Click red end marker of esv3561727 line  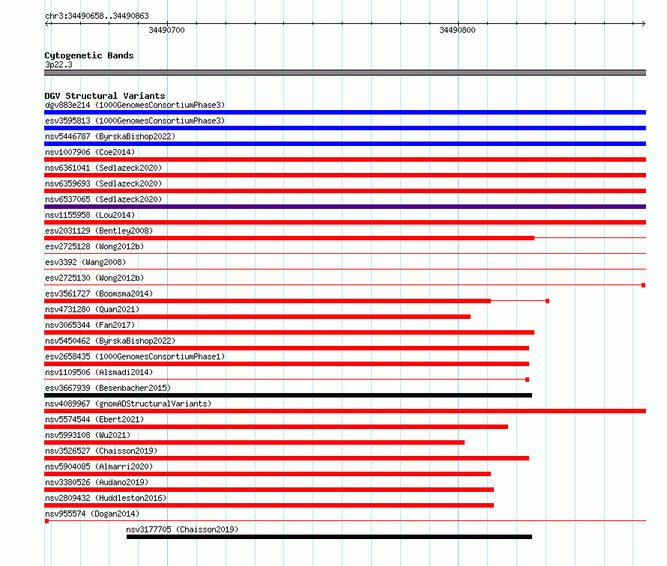pyautogui.click(x=548, y=301)
